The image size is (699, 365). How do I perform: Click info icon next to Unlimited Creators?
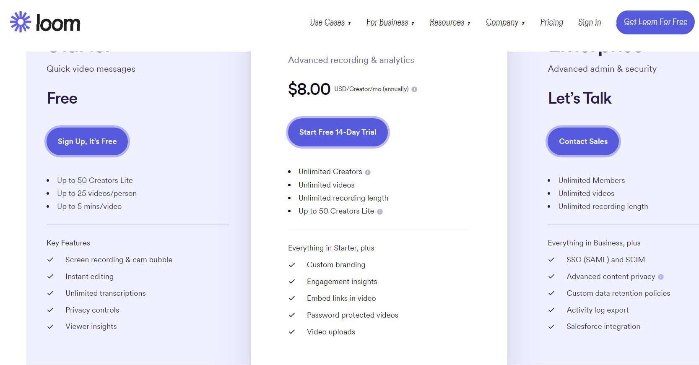(368, 172)
